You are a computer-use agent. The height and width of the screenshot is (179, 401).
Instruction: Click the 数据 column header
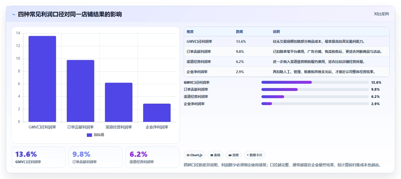239,31
